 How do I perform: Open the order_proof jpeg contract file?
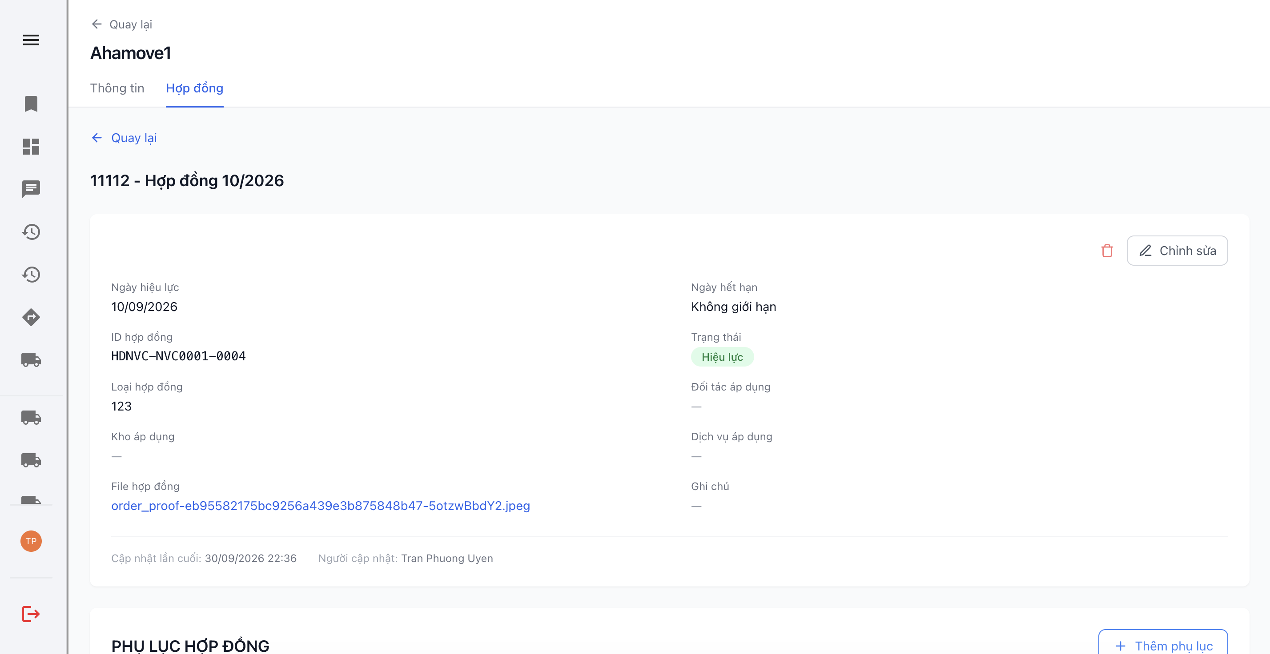coord(321,506)
